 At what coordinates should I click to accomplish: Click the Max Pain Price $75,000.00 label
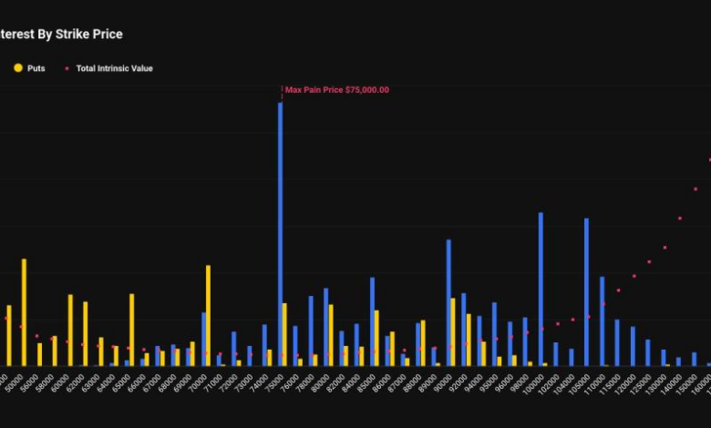[336, 90]
